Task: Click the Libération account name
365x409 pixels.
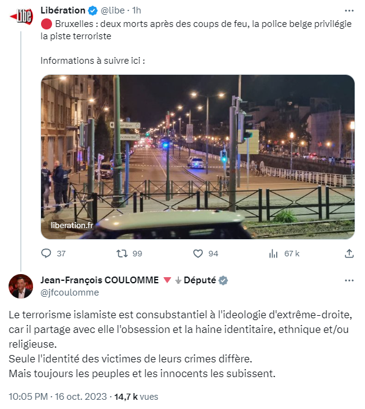Action: [63, 10]
